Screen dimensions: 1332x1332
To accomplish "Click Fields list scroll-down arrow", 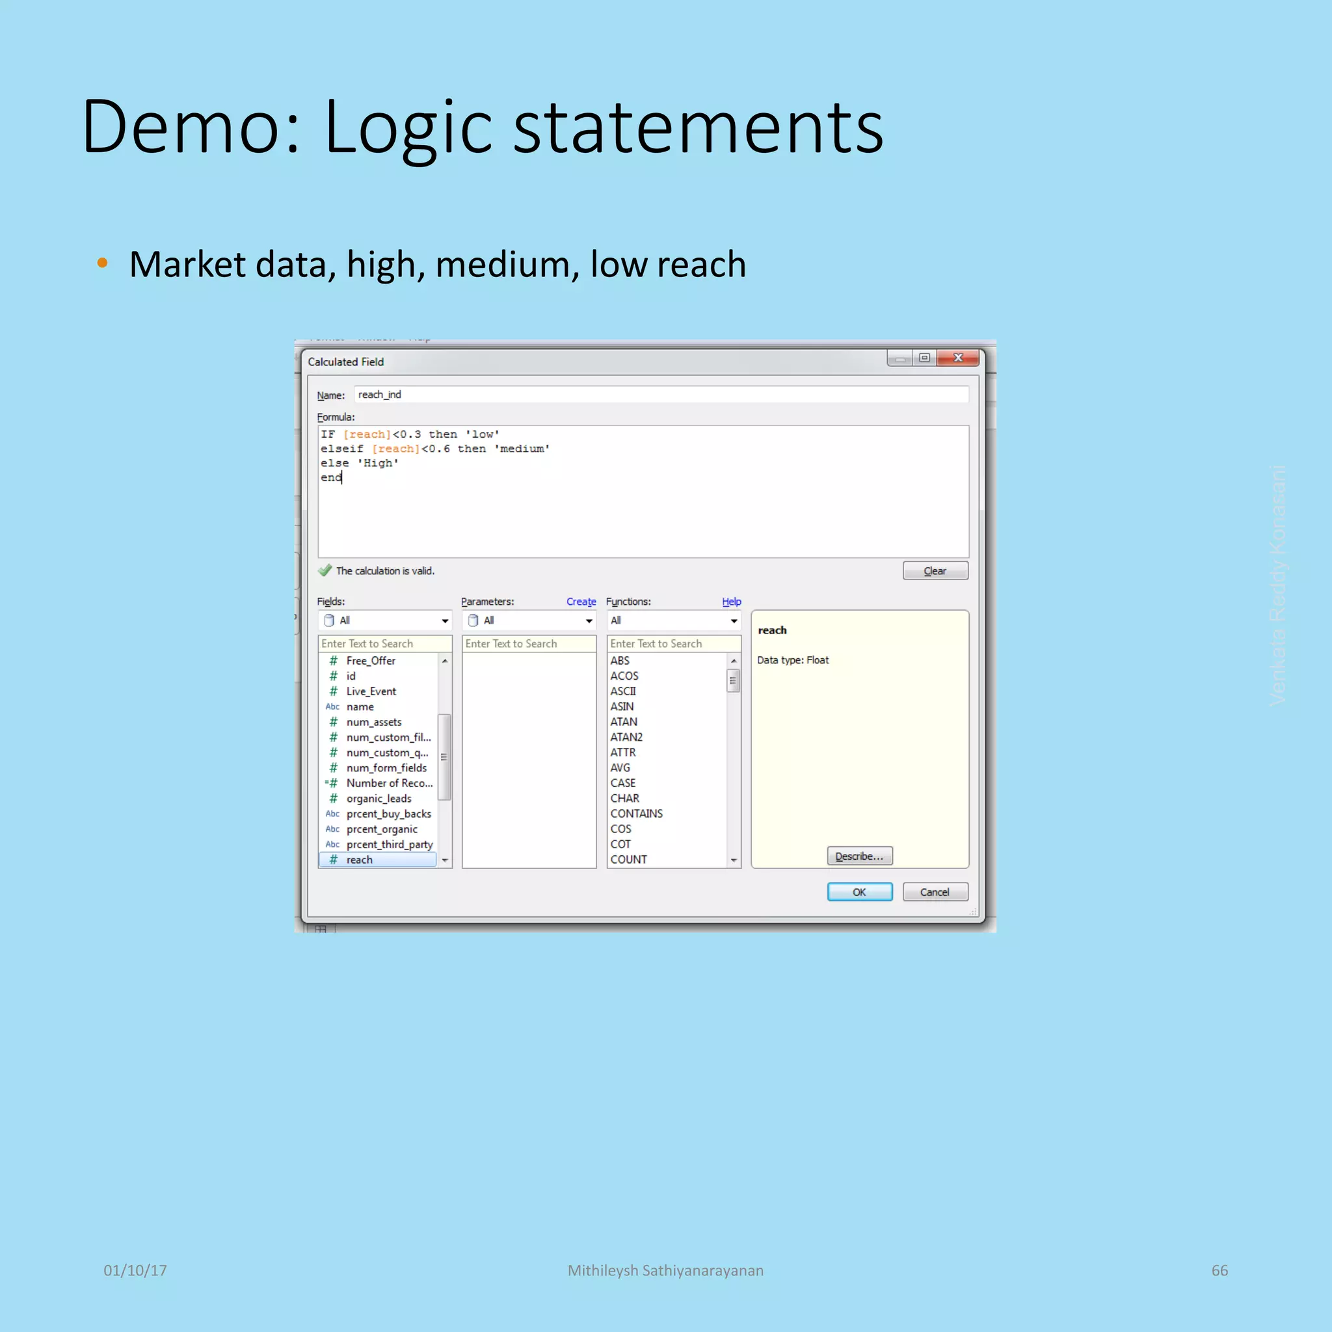I will click(445, 860).
